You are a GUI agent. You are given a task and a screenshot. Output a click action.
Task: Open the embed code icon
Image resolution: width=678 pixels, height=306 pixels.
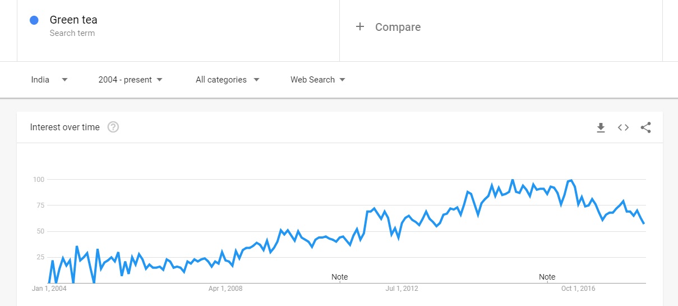coord(623,127)
